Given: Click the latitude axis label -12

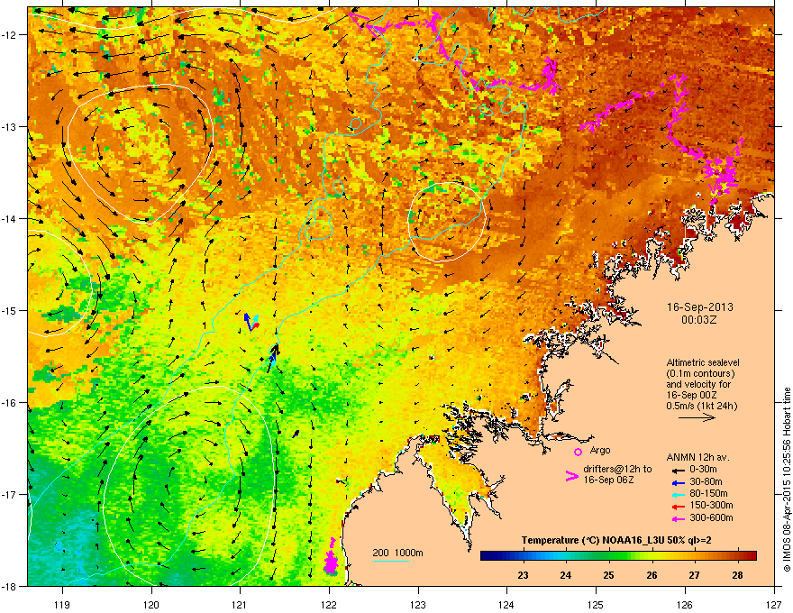Looking at the screenshot, I should click(x=10, y=34).
